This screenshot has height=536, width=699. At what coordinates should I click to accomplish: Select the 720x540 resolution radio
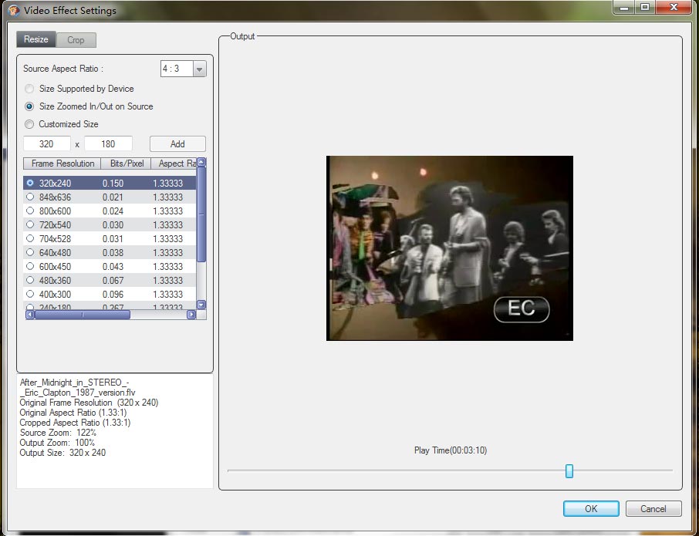tap(30, 224)
